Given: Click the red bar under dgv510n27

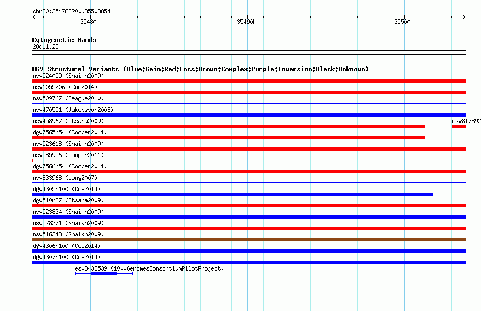Looking at the screenshot, I should tap(249, 206).
